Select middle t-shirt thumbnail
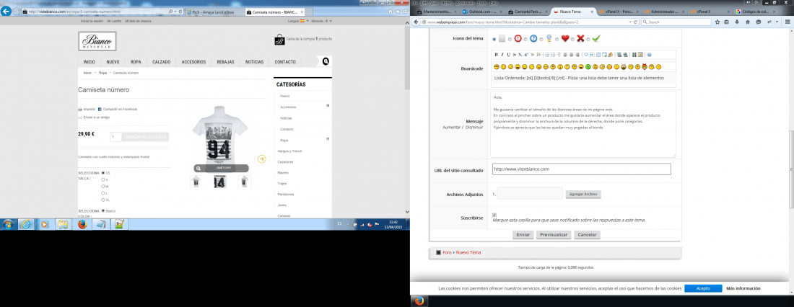The height and width of the screenshot is (307, 794). (x=219, y=182)
